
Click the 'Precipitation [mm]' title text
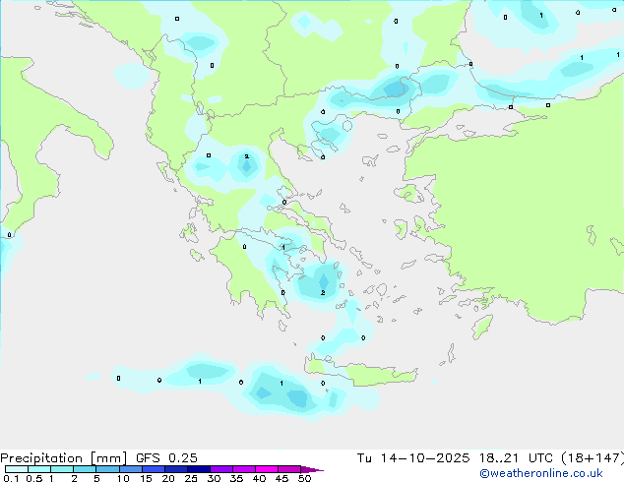63,458
